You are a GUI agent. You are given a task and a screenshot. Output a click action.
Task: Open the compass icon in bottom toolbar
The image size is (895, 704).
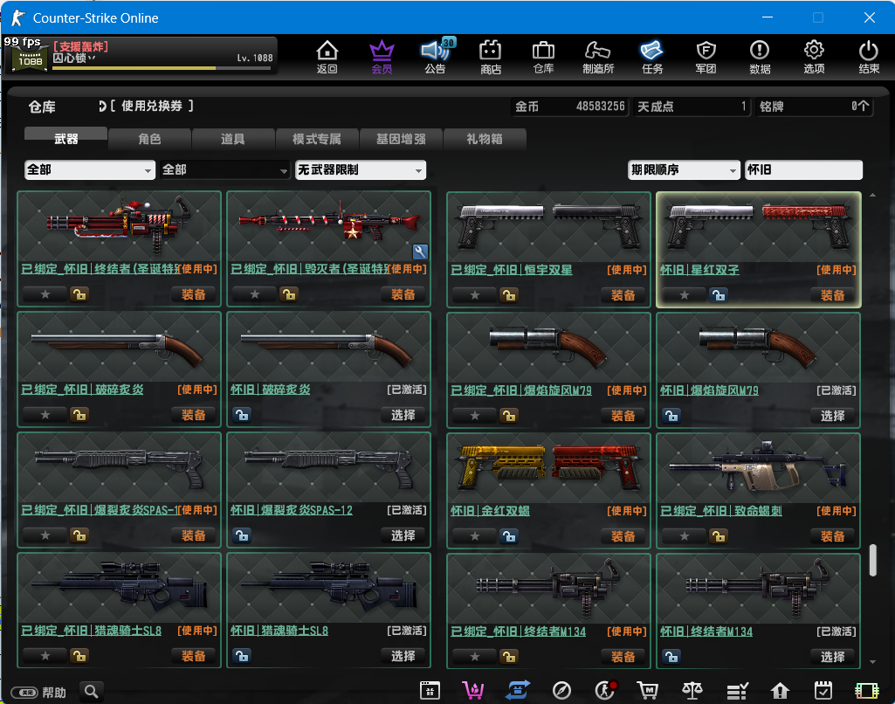(561, 690)
